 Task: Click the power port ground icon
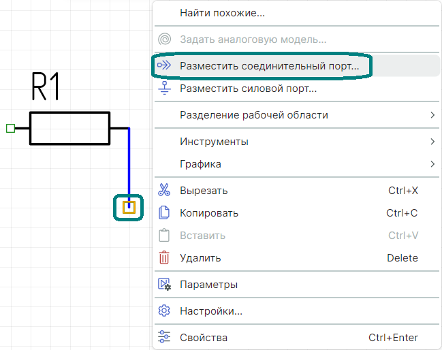coord(164,89)
